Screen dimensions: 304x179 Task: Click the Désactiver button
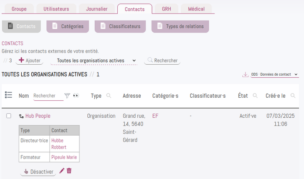point(38,172)
